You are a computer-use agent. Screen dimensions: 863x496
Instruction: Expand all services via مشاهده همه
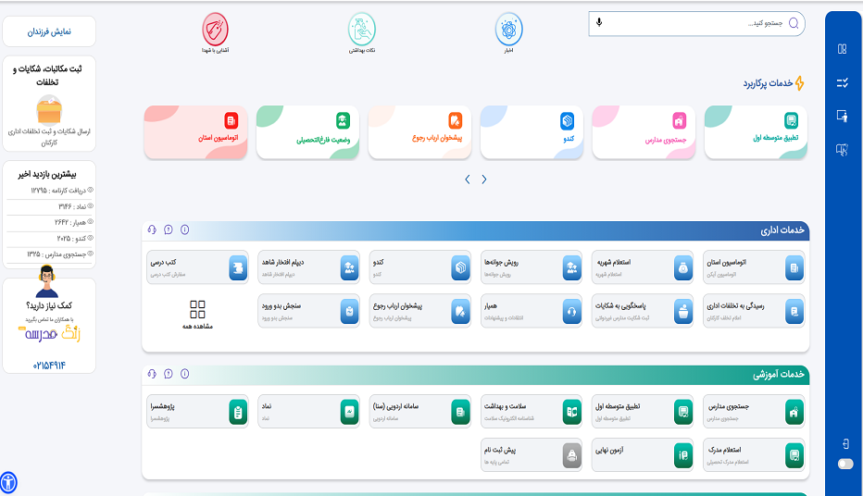tap(198, 315)
